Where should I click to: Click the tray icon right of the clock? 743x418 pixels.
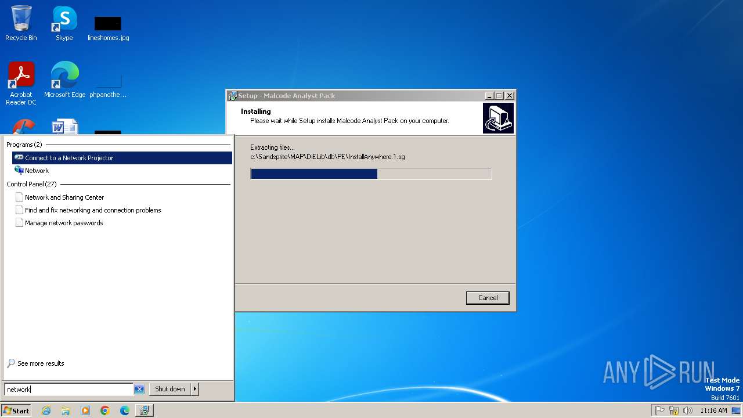click(x=736, y=410)
